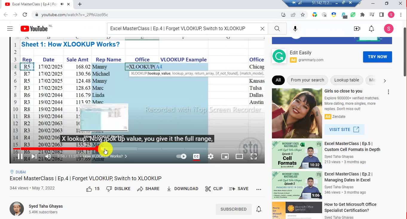Select the Lookup table chip
The image size is (407, 219).
coord(347,80)
